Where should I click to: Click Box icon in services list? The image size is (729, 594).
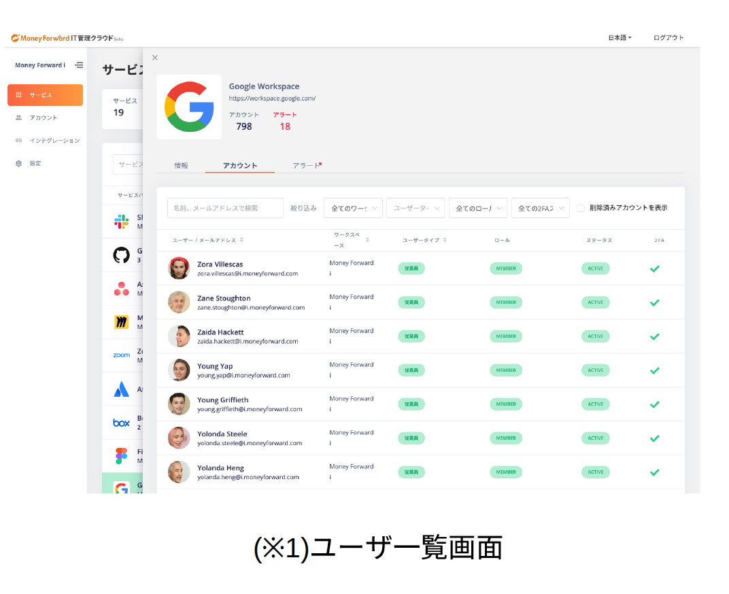(x=121, y=423)
